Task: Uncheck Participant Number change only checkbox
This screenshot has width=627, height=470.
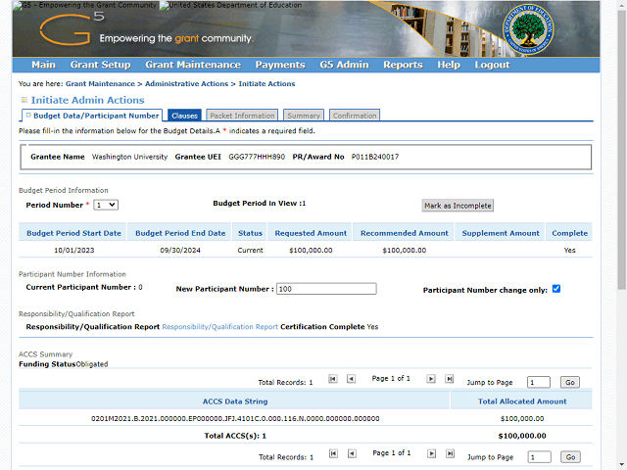Action: click(556, 289)
